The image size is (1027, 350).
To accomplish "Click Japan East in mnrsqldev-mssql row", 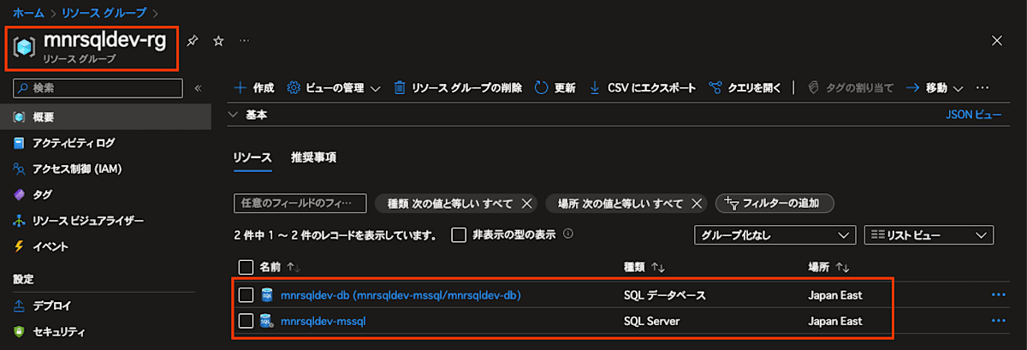I will click(x=835, y=321).
